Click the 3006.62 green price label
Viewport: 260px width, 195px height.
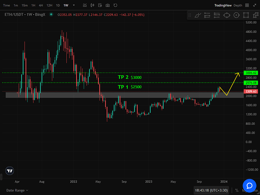click(249, 73)
